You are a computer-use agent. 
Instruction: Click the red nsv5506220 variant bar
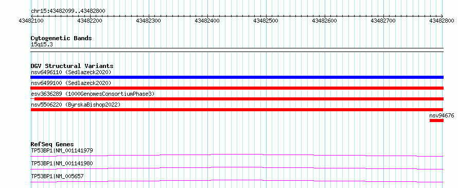(x=237, y=110)
